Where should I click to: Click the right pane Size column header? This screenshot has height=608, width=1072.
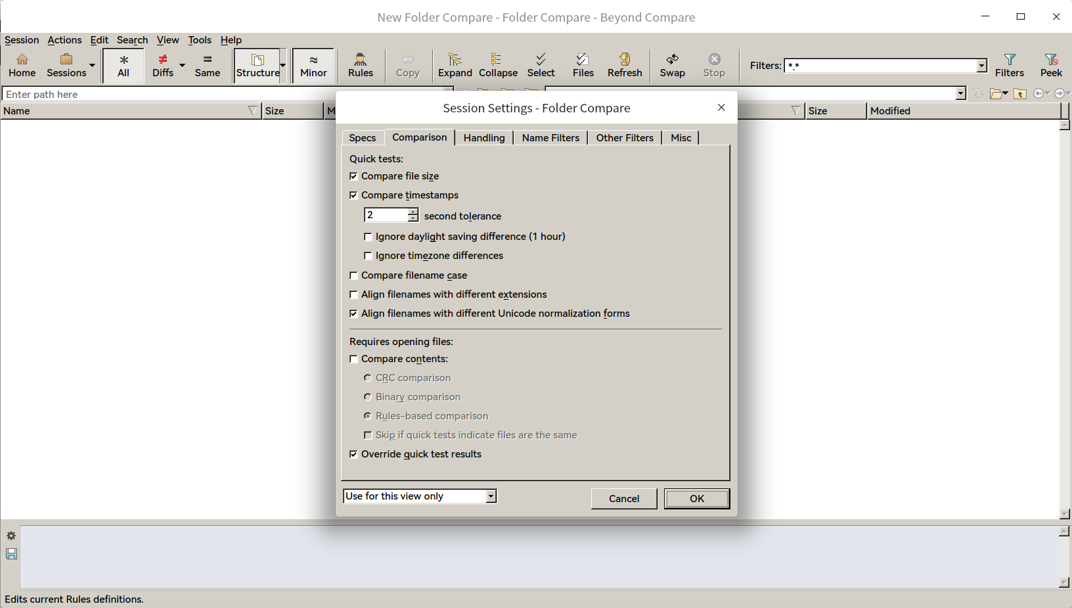[x=836, y=111]
